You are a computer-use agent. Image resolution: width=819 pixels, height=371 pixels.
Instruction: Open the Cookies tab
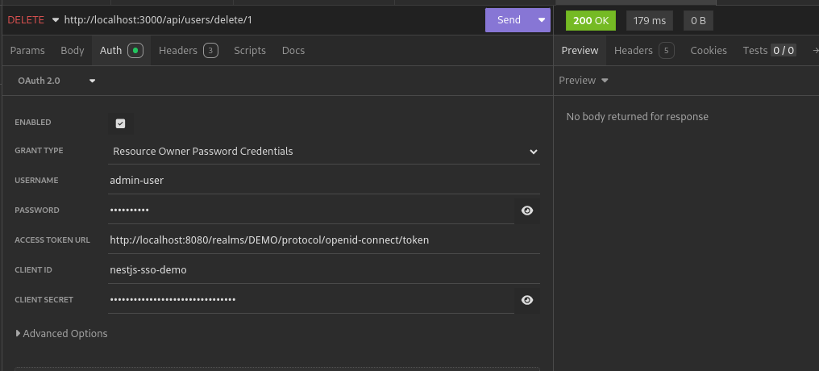click(x=709, y=51)
